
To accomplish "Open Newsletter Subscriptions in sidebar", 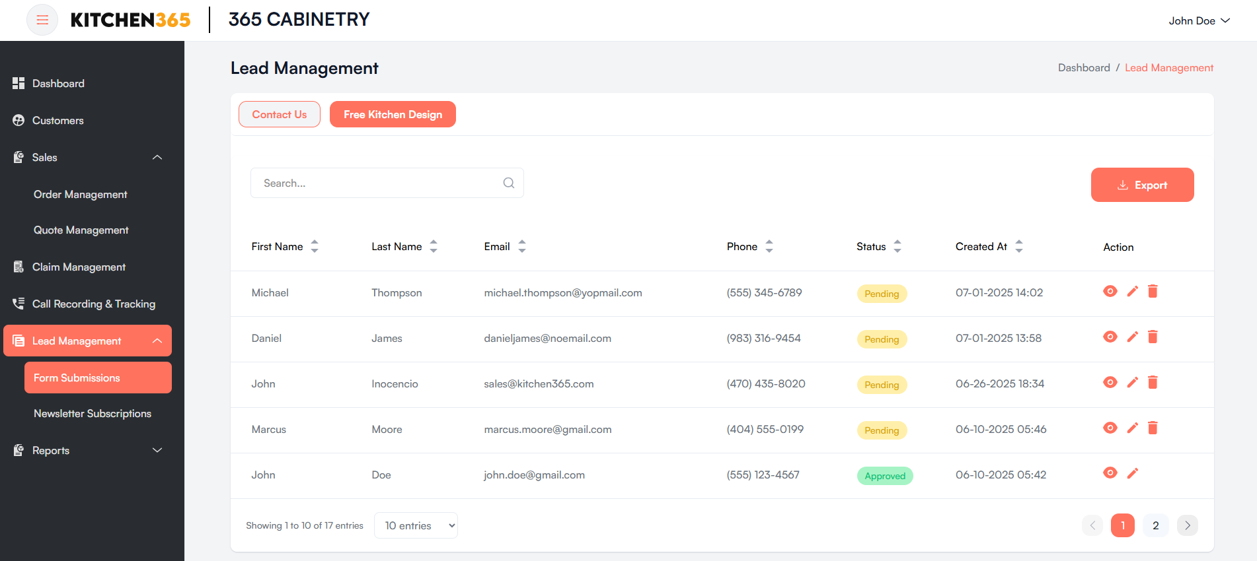I will [x=93, y=414].
